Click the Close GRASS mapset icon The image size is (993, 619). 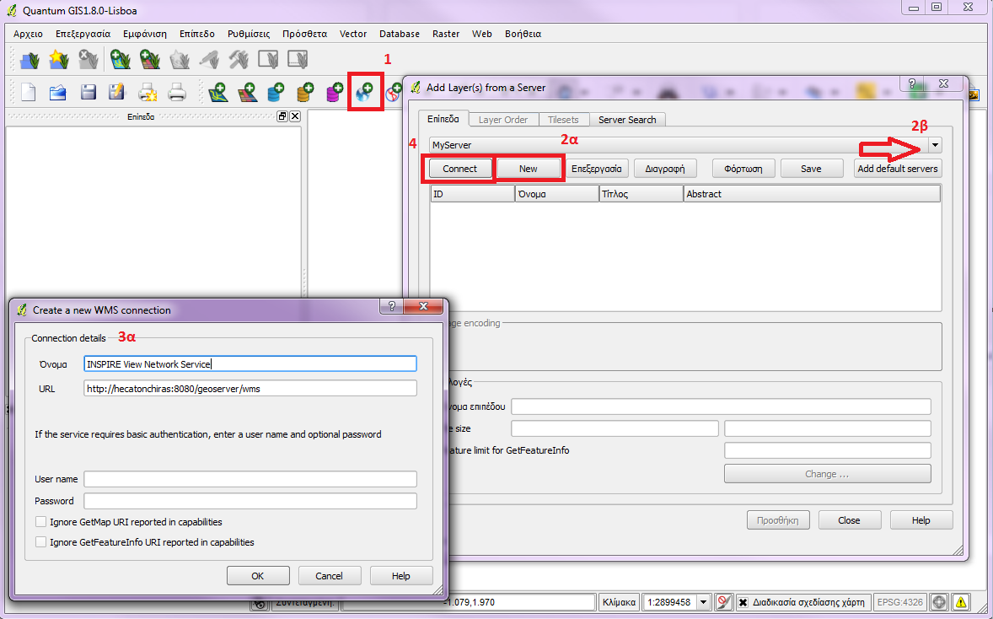[88, 60]
